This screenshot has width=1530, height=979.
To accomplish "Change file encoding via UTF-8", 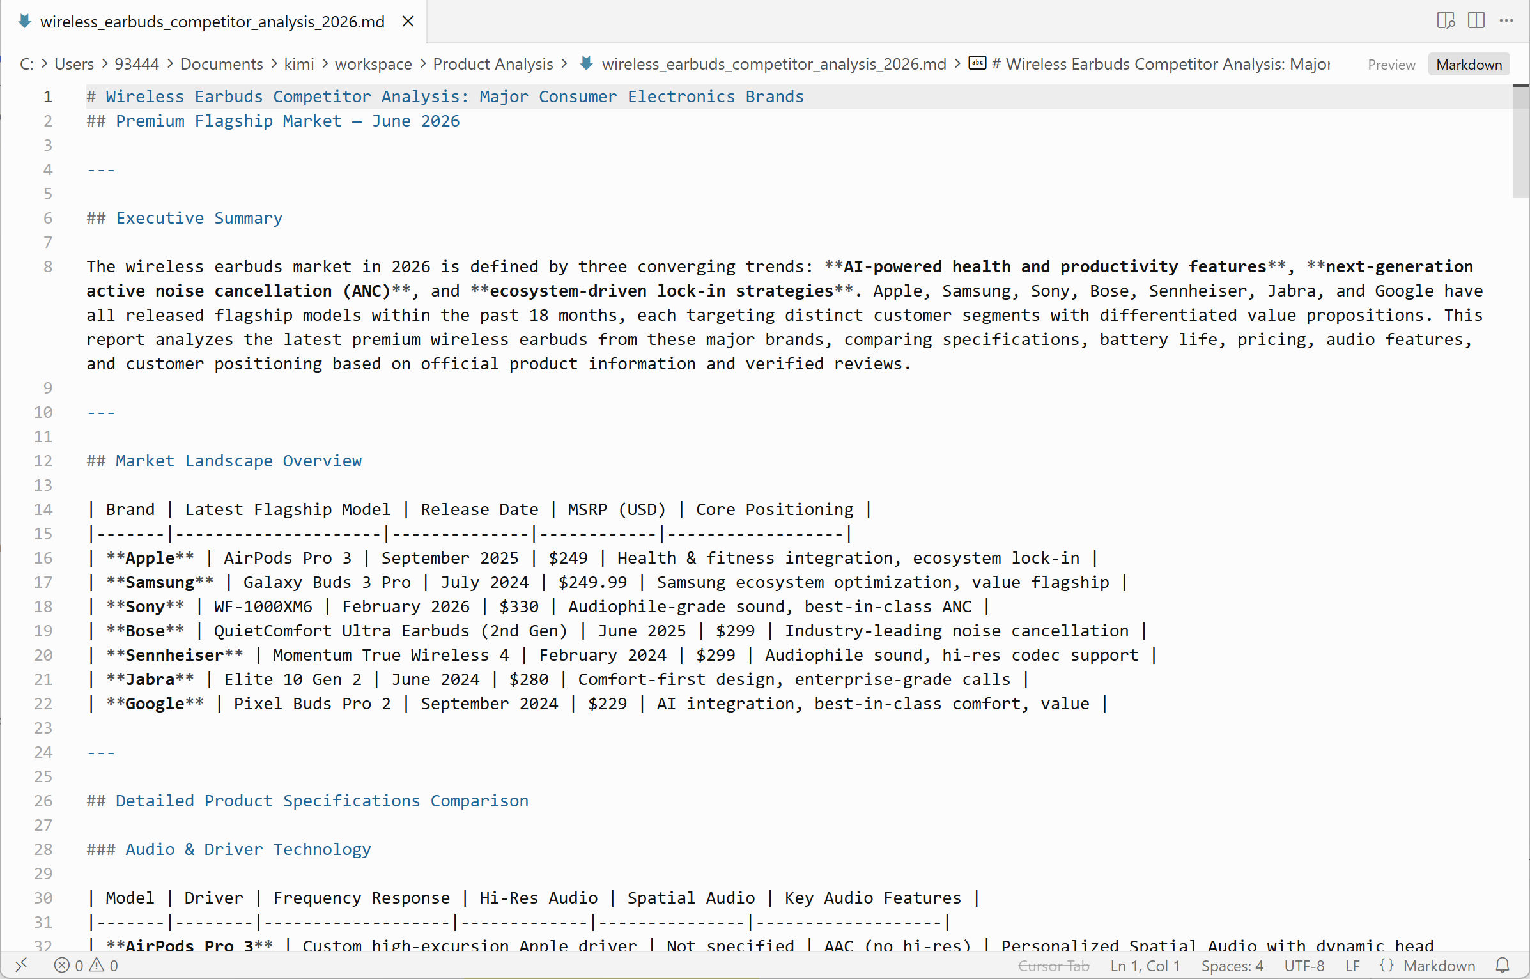I will pos(1304,965).
